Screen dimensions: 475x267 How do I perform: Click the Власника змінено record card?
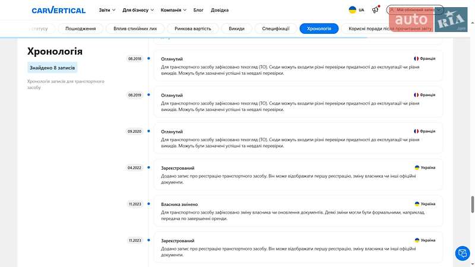tap(298, 211)
